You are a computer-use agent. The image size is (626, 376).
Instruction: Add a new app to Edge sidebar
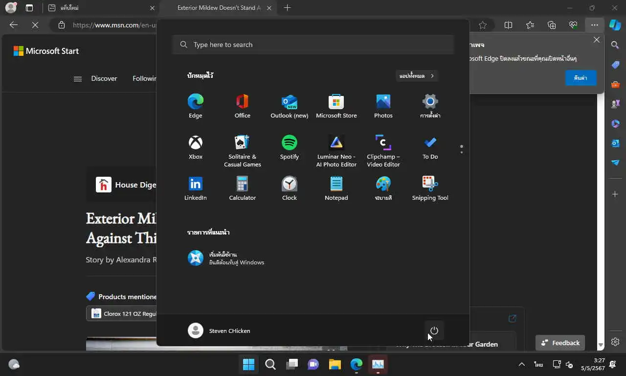pos(615,194)
